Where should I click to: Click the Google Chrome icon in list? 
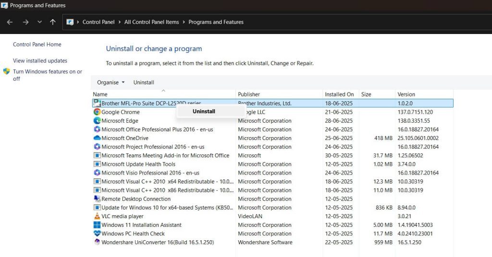coord(97,112)
